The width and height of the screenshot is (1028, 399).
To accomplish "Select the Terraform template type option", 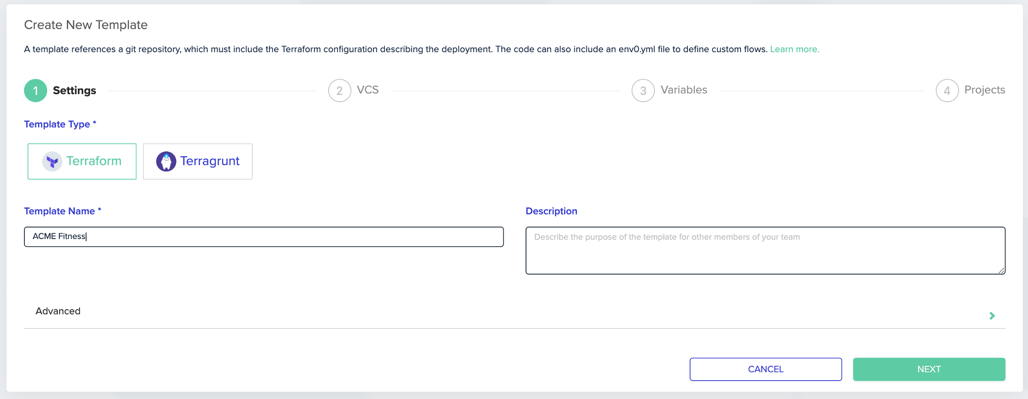I will [x=82, y=161].
